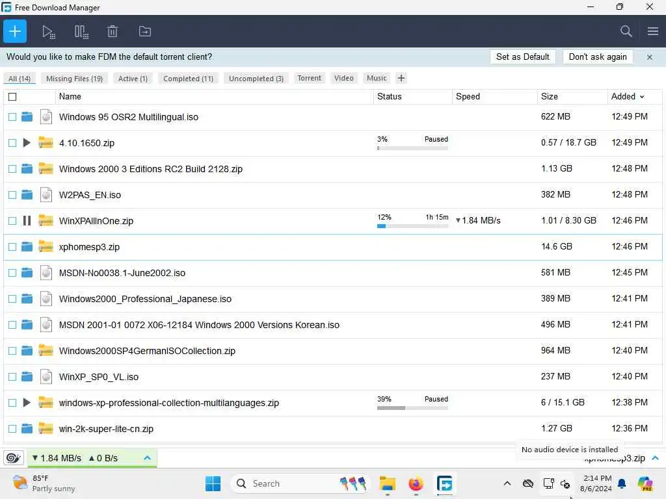Viewport: 666px width, 499px height.
Task: Click the zip folder icon of xphomesp3.zip
Action: pos(46,246)
